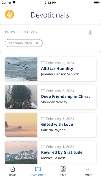Select the February 2024 filter chip
Viewport: 101px width, 179px height.
point(24,43)
